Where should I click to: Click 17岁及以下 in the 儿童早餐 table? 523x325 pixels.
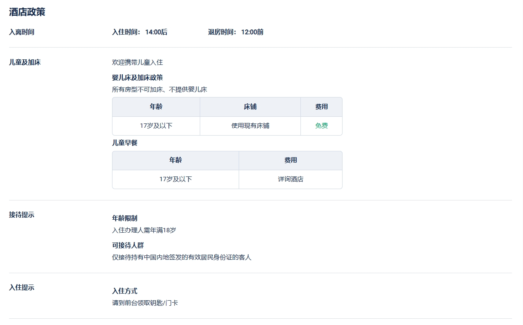[x=175, y=179]
